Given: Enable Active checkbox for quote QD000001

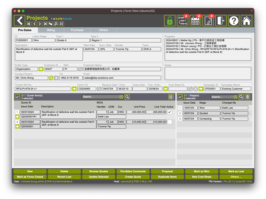Looking at the screenshot, I should pos(170,122).
